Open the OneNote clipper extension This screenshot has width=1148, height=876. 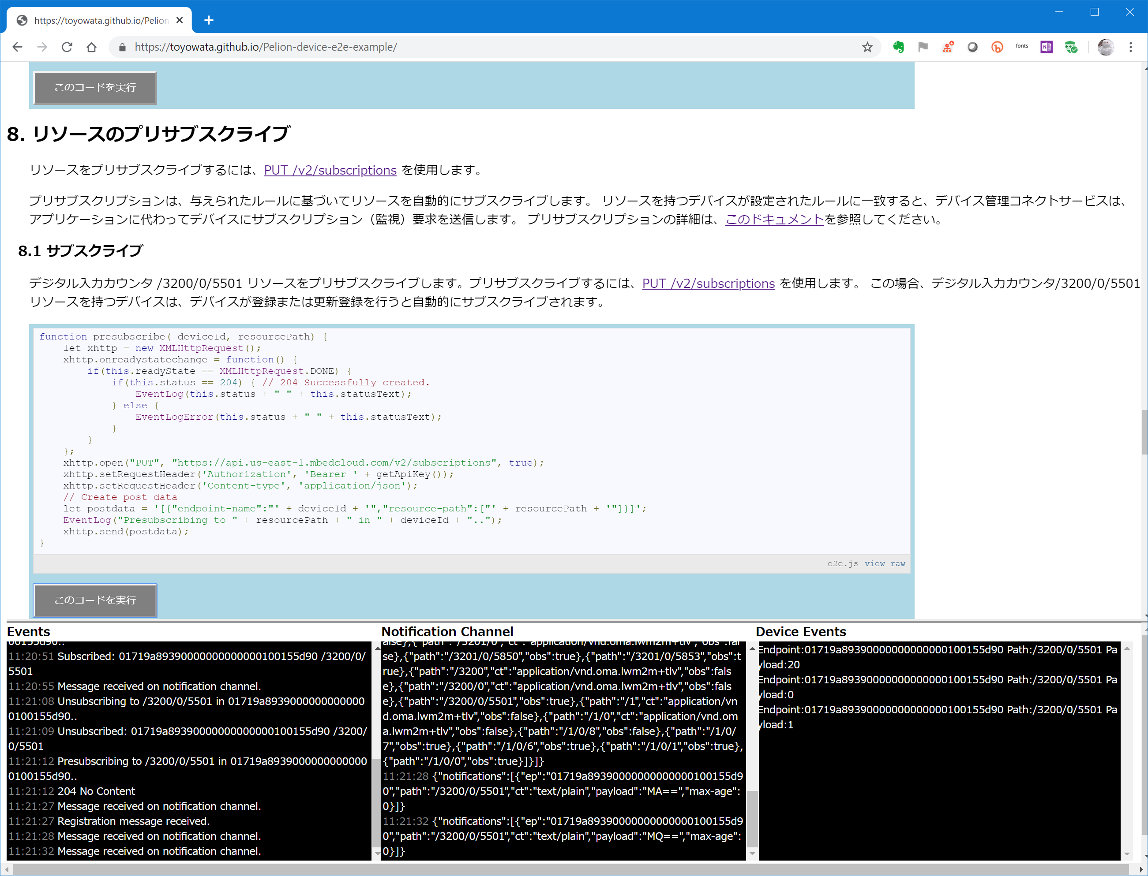pyautogui.click(x=1046, y=47)
